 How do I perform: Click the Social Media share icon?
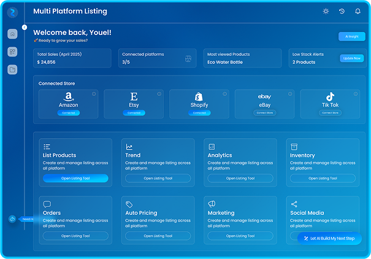point(294,204)
